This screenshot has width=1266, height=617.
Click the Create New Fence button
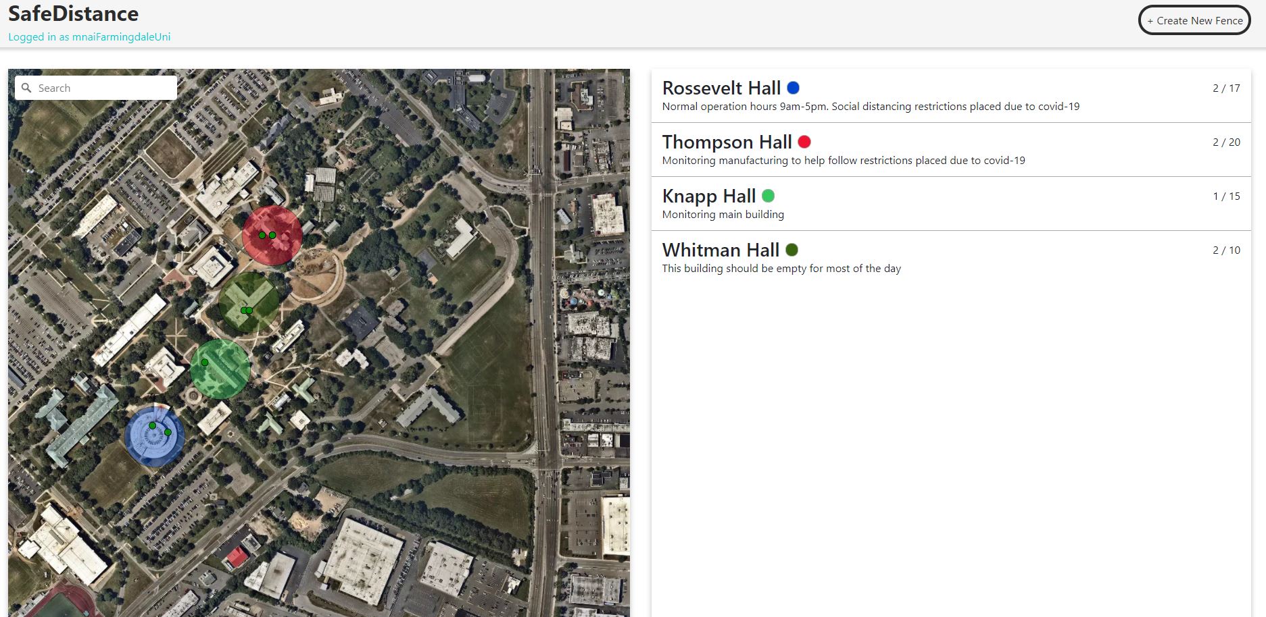pos(1194,20)
